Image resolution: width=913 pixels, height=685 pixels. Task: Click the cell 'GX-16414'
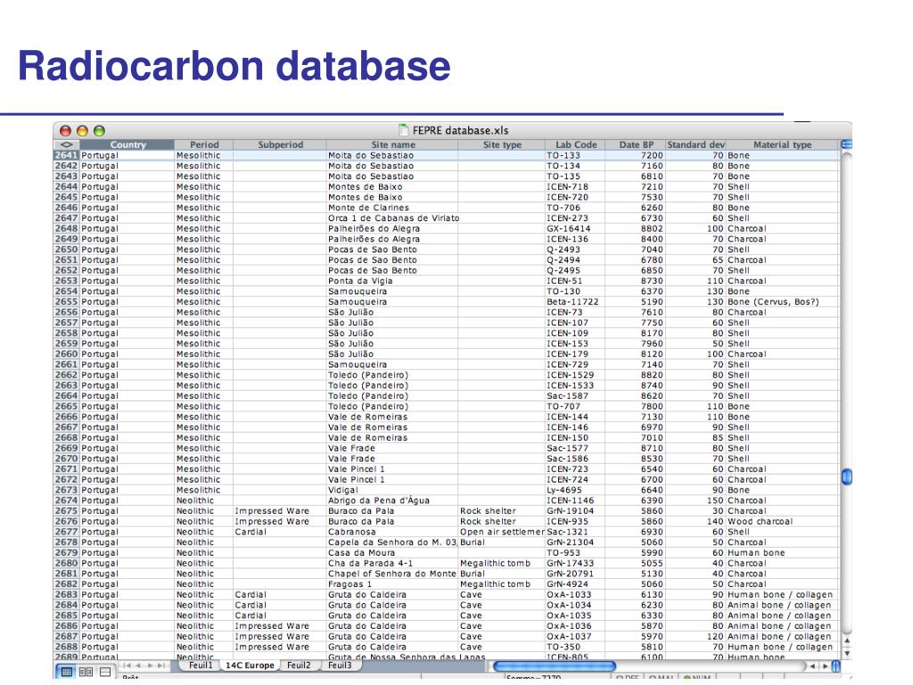pyautogui.click(x=575, y=229)
